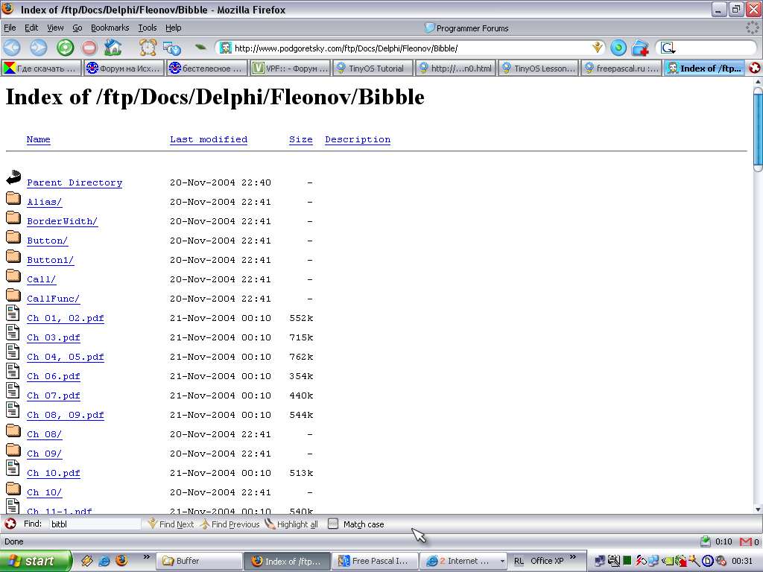Click the Go button beside address bar

point(618,48)
